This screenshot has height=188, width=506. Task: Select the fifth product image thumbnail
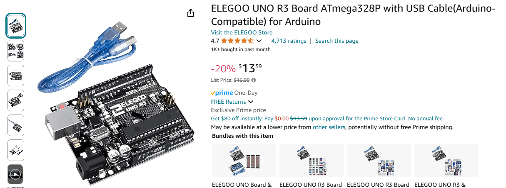pos(16,125)
